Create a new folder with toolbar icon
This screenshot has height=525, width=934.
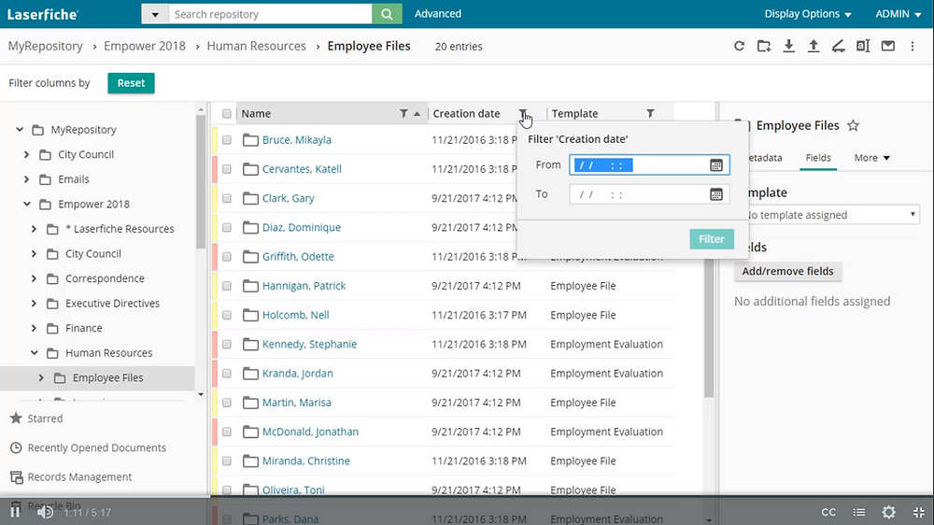pos(764,46)
